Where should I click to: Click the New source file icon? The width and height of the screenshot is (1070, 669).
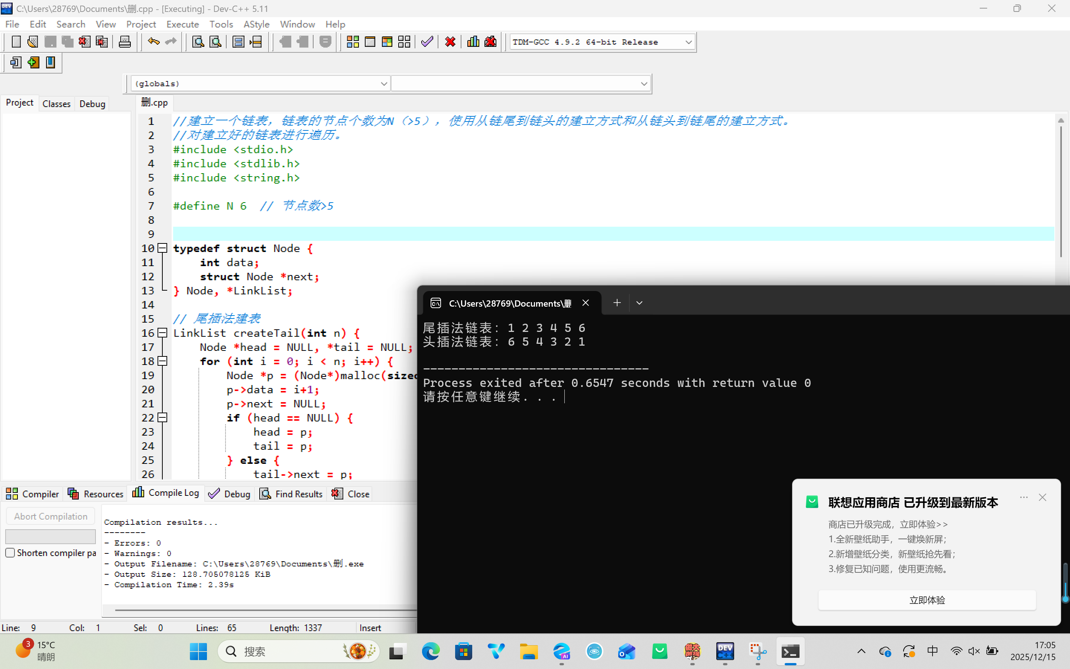[x=16, y=42]
